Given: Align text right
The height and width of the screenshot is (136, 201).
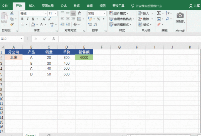Looking at the screenshot, I should (73, 19).
